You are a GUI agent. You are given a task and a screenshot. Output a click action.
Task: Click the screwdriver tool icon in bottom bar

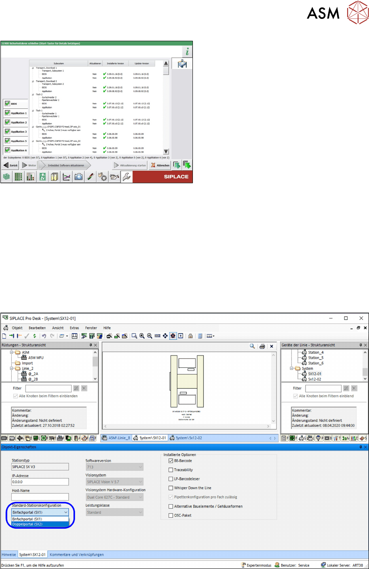(x=90, y=177)
